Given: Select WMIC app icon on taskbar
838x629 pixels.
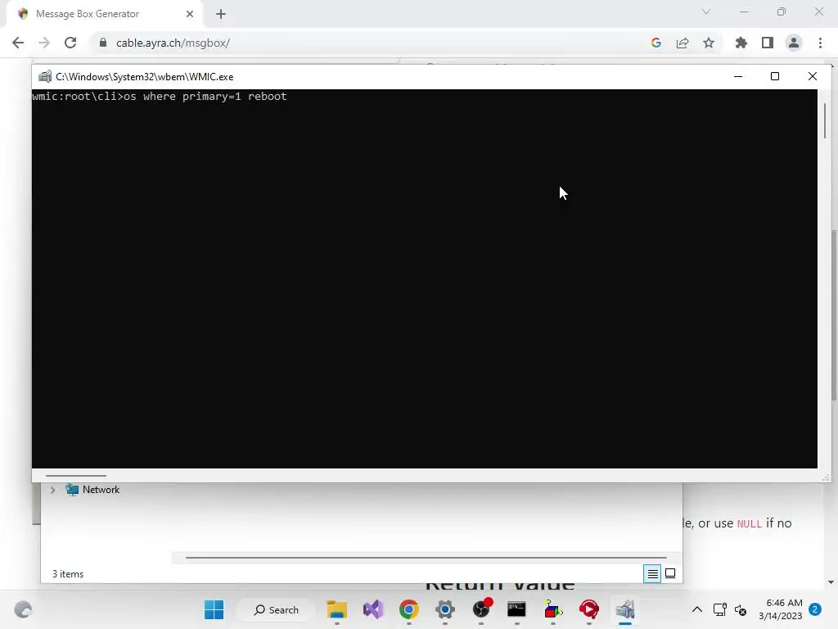Looking at the screenshot, I should pyautogui.click(x=624, y=609).
